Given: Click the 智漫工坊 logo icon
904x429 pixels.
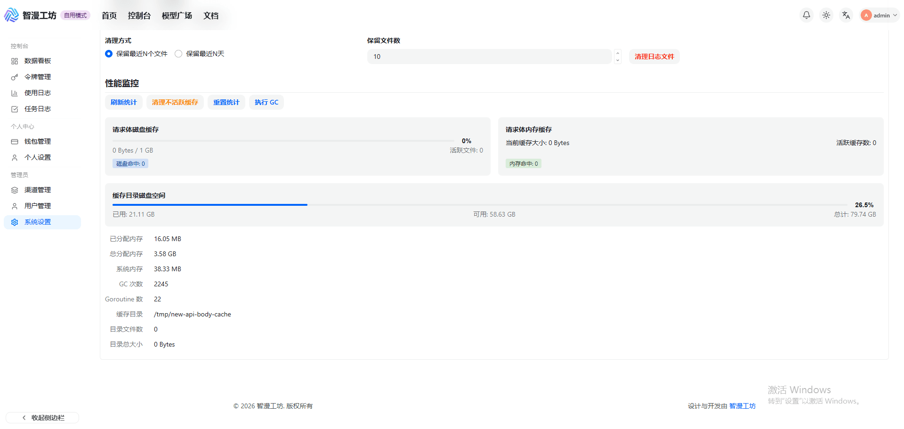Looking at the screenshot, I should tap(12, 15).
